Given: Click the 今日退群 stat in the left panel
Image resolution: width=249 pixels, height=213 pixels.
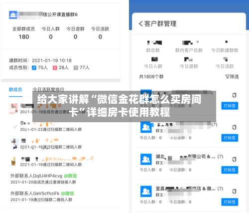Looking at the screenshot, I should click(75, 33).
